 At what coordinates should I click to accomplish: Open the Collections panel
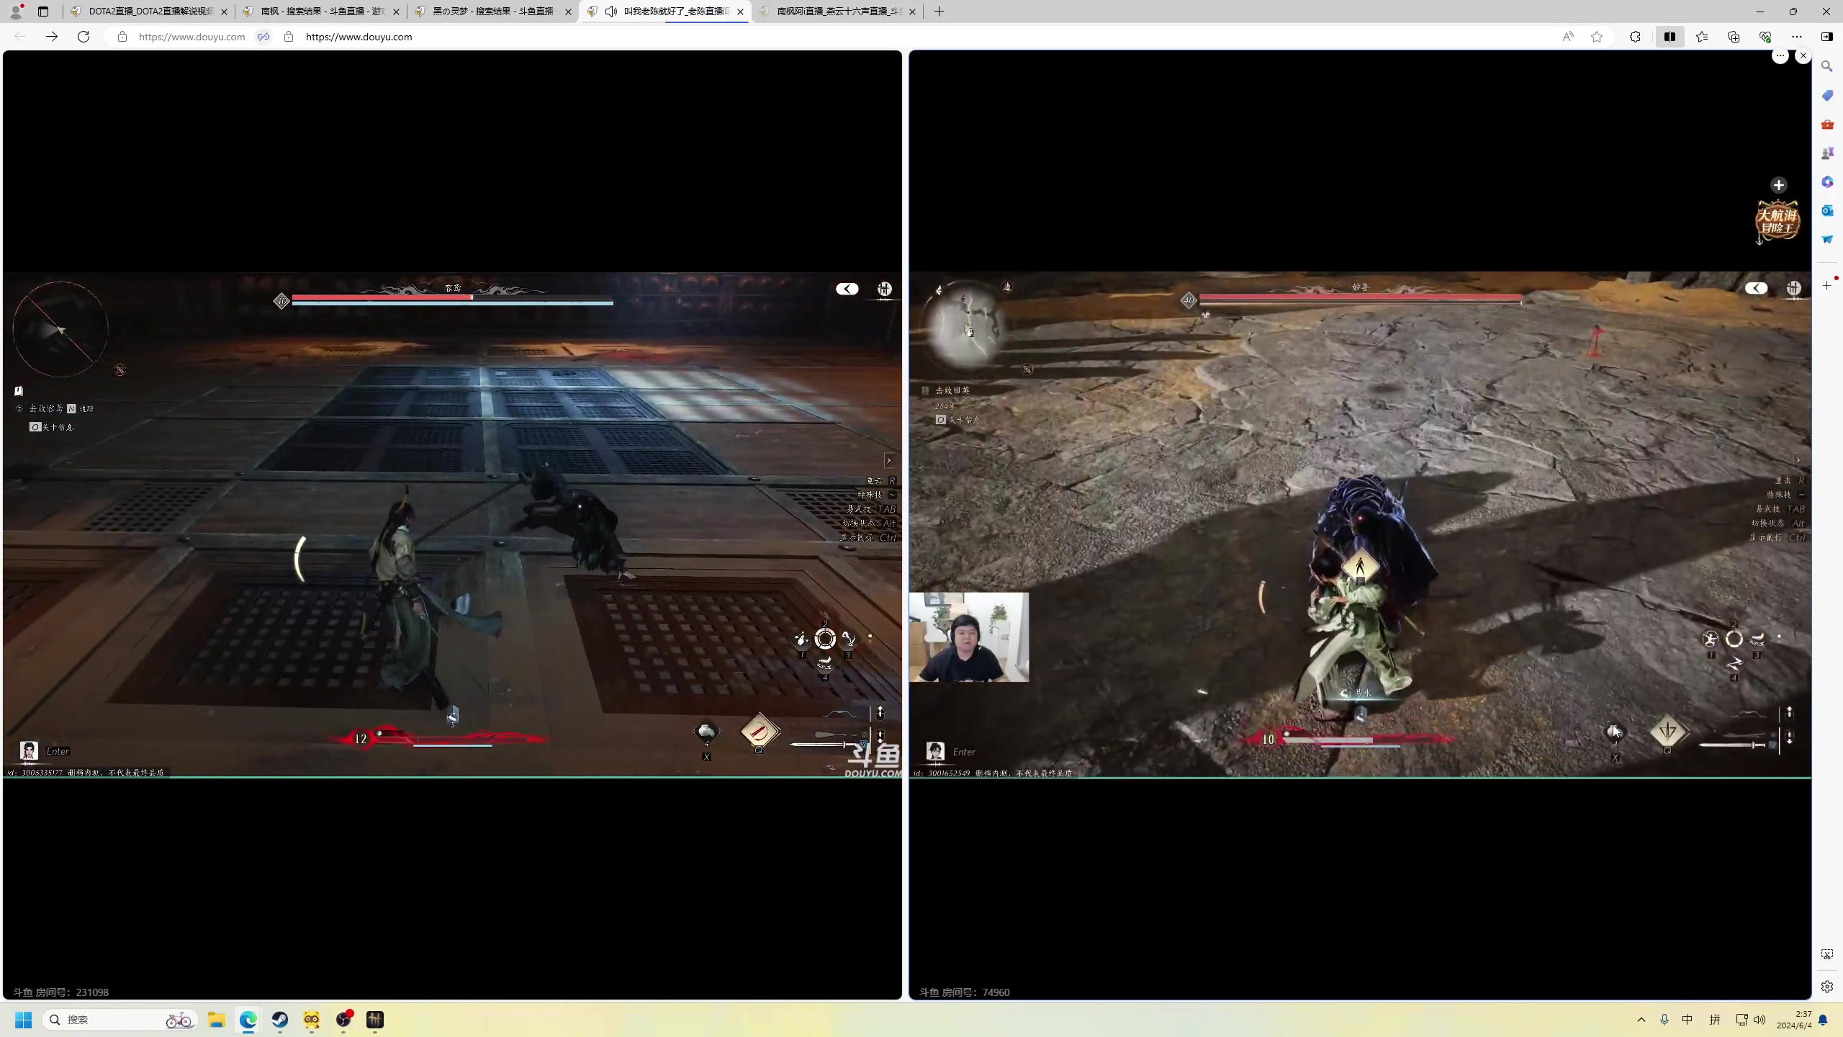1734,37
